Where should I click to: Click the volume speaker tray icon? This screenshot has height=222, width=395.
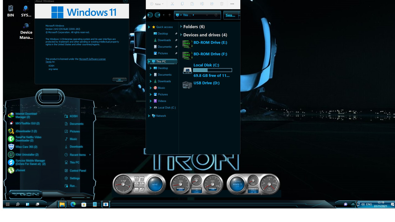pos(363,204)
